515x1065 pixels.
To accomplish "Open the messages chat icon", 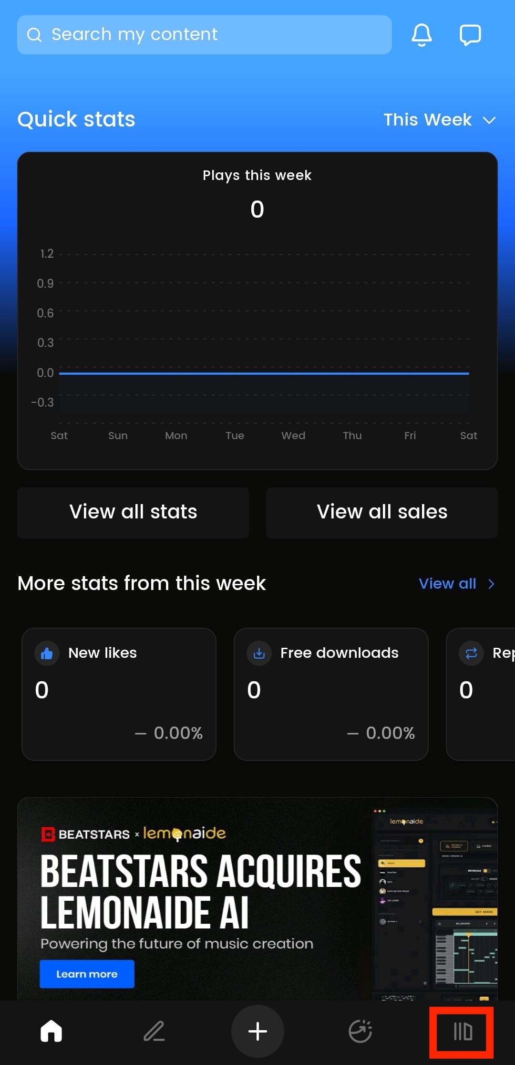I will point(470,35).
